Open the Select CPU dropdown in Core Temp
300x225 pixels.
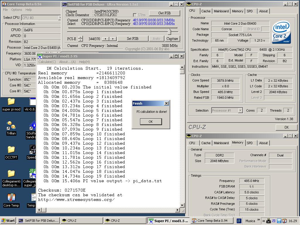59,18
